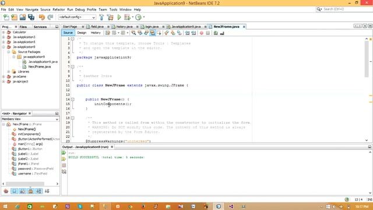373x210 pixels.
Task: Click the Stop square icon in the Output panel
Action: point(64,165)
